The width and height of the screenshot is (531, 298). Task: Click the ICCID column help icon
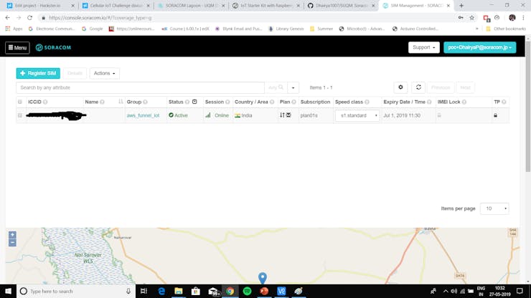click(45, 102)
